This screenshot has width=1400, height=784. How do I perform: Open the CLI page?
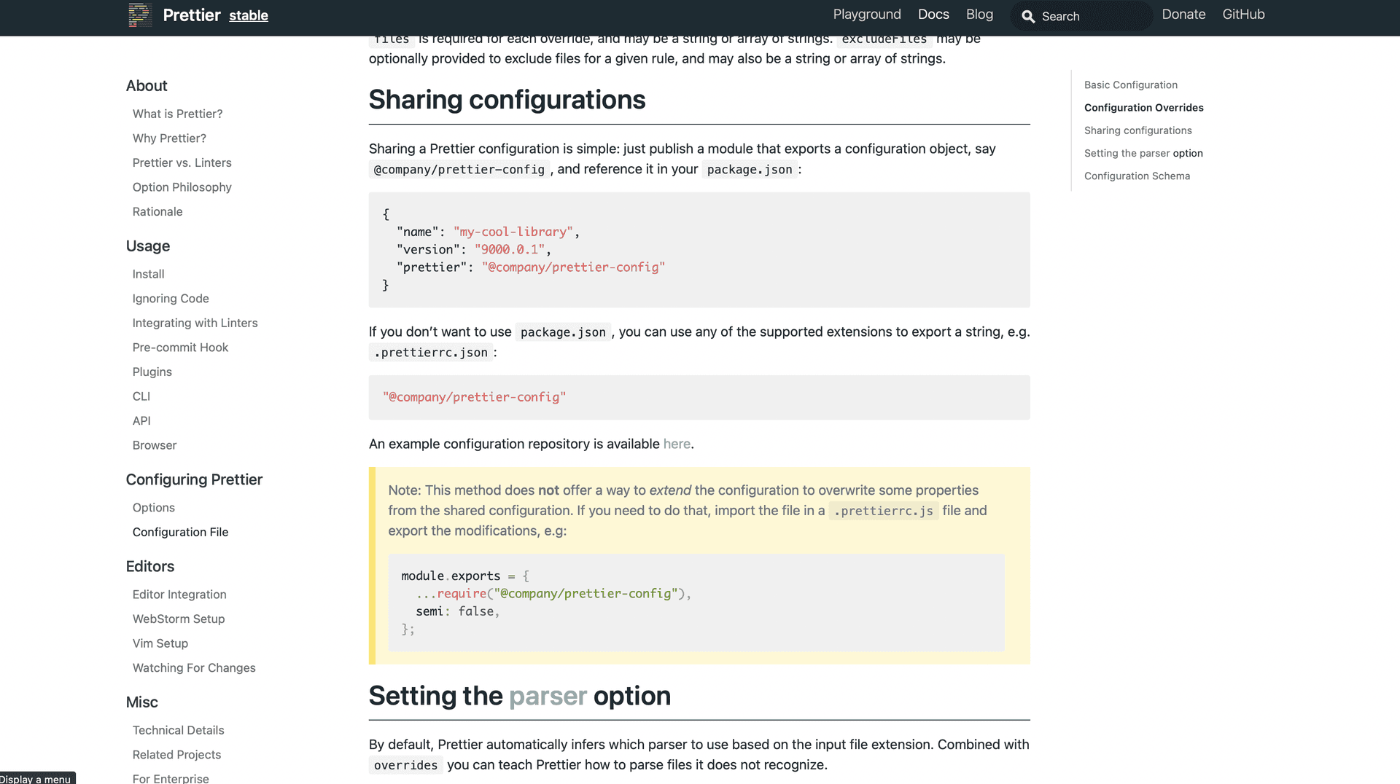[x=141, y=396]
